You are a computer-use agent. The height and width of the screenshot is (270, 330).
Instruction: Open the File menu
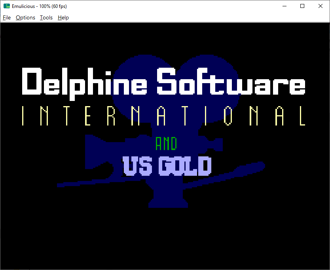click(x=7, y=17)
